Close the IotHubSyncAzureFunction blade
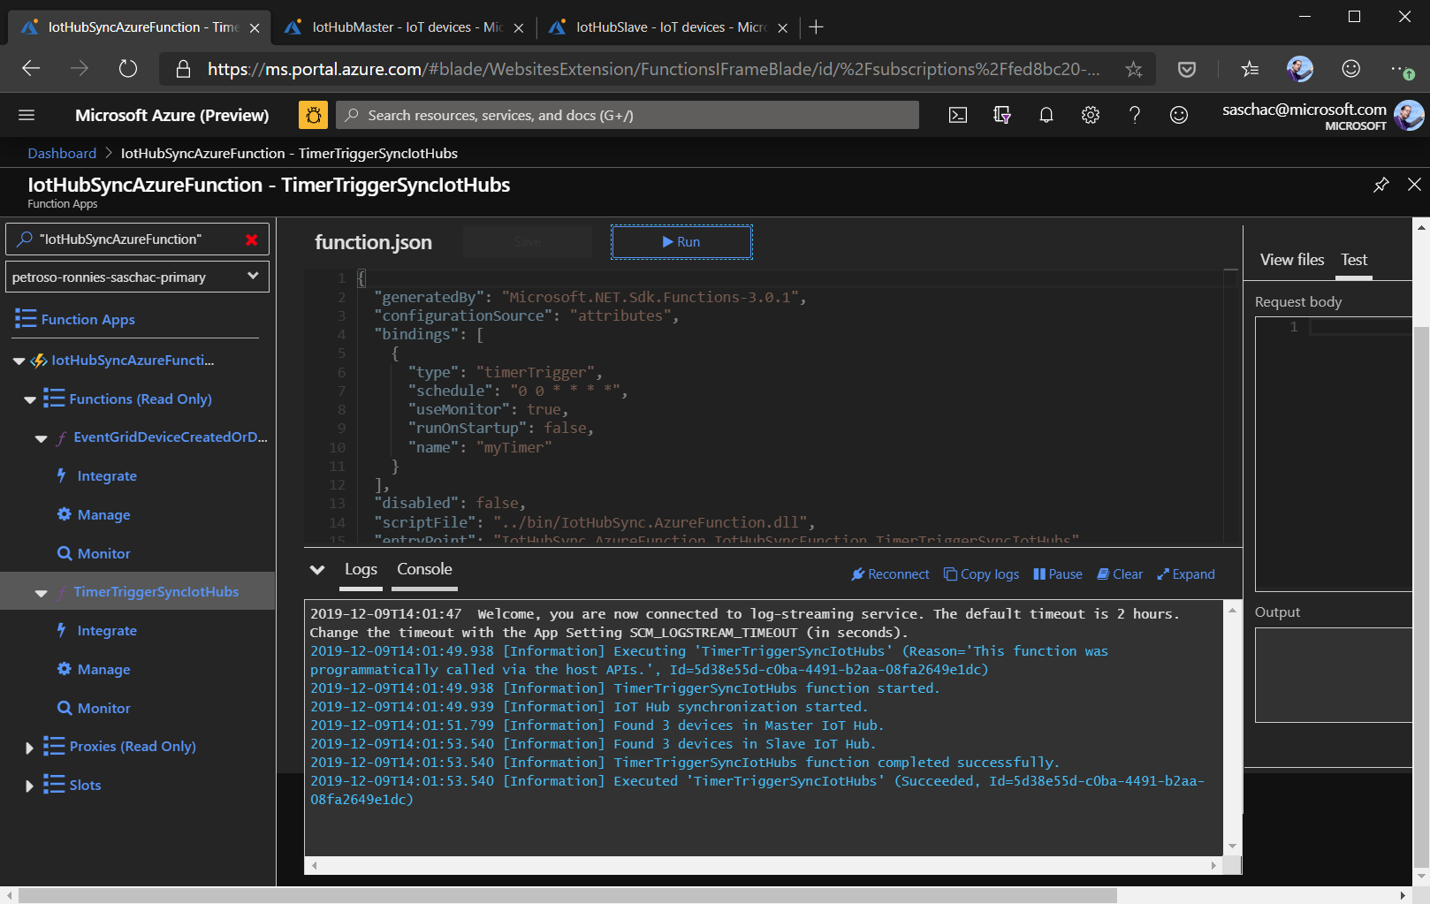Image resolution: width=1430 pixels, height=904 pixels. [1414, 185]
